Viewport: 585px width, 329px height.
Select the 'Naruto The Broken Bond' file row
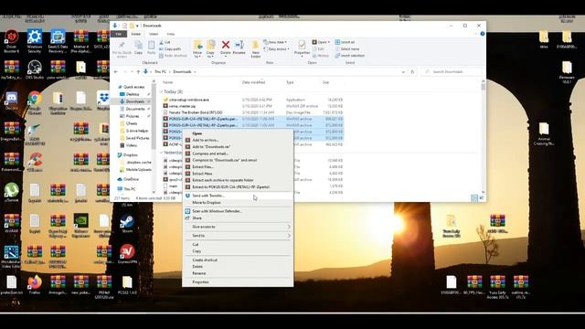click(x=252, y=112)
